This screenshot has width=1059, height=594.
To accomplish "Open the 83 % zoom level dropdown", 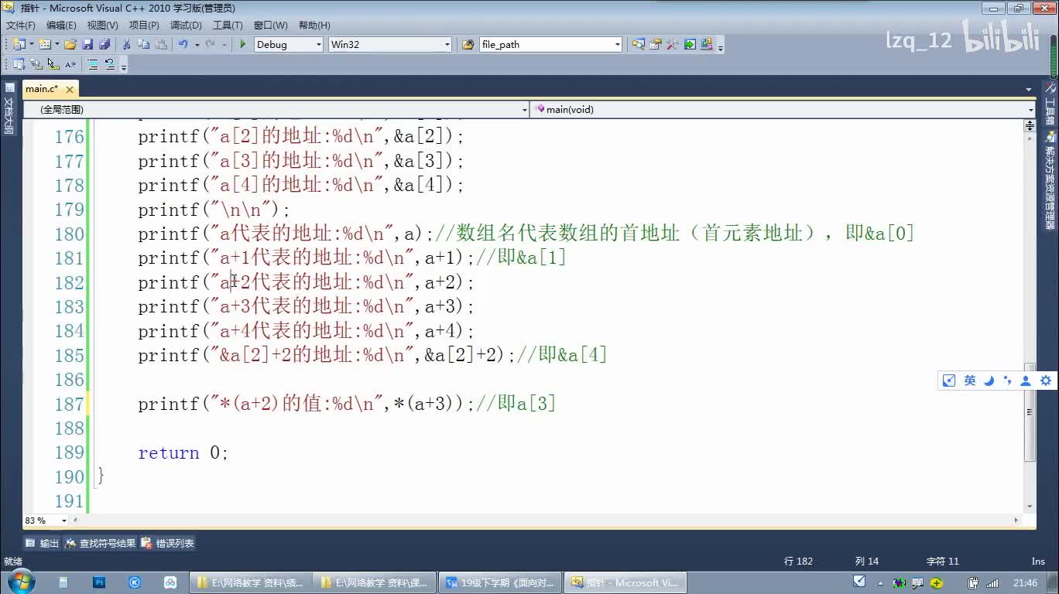I will (63, 521).
